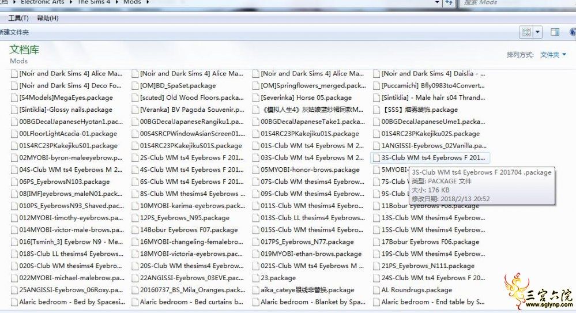Select Alaric bedroom - Bed curtains file
This screenshot has width=576, height=313.
[x=191, y=302]
